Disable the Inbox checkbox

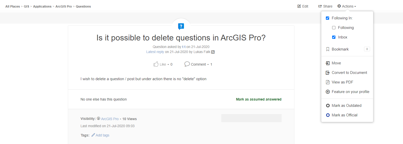coord(334,37)
